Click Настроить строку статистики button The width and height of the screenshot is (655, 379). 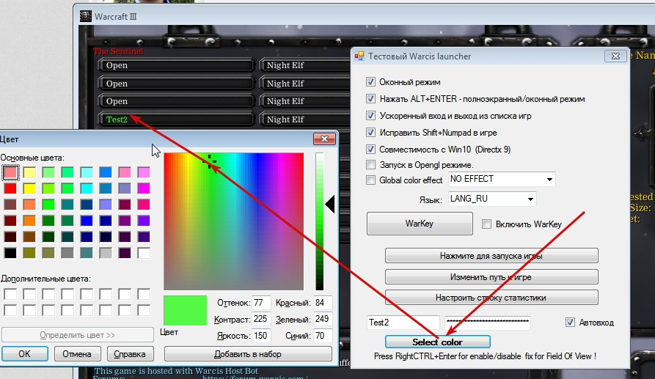coord(491,298)
